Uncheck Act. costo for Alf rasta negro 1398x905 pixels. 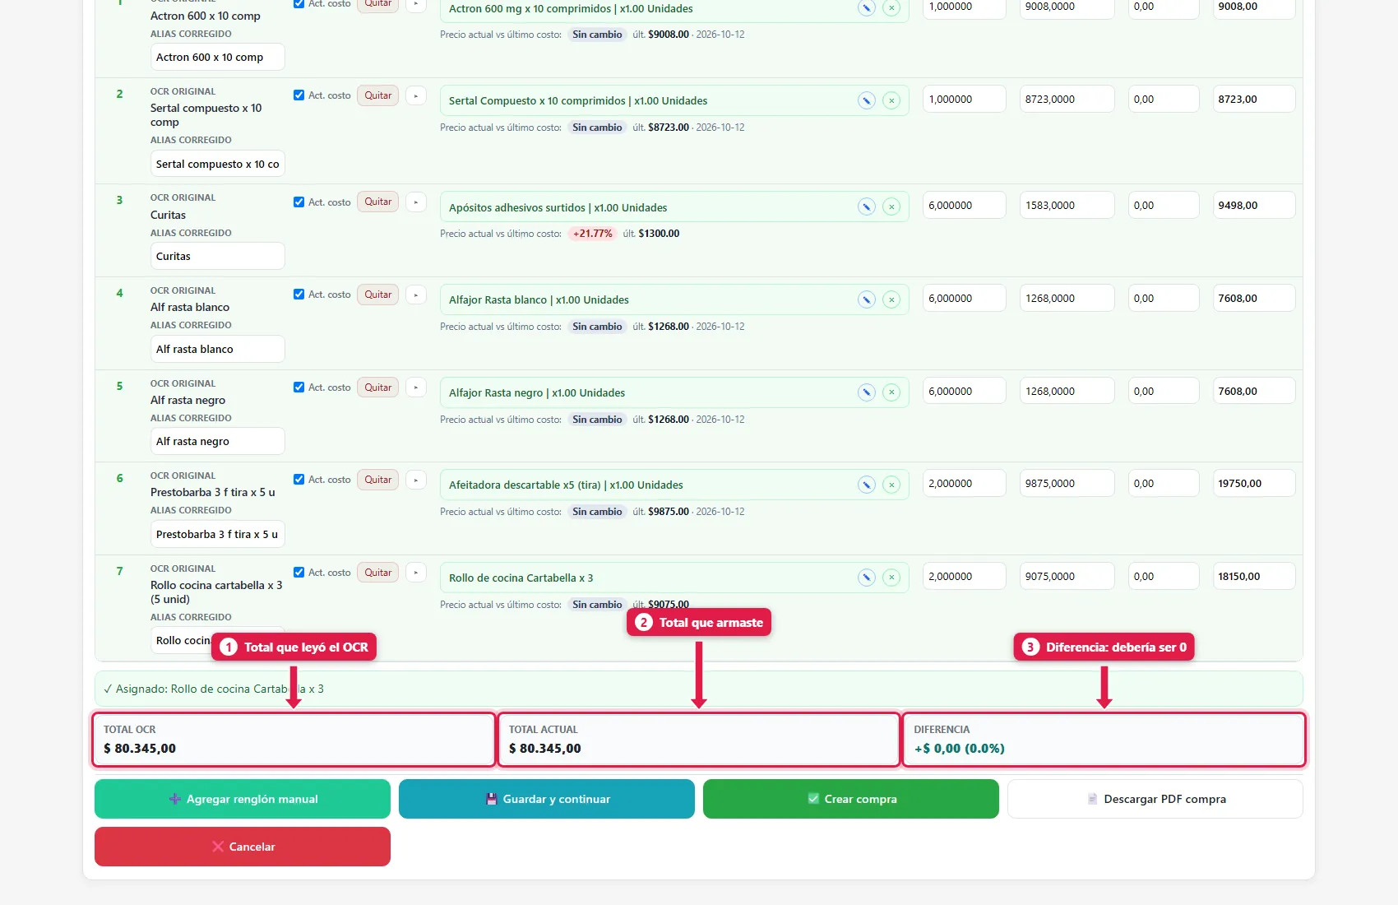coord(299,388)
